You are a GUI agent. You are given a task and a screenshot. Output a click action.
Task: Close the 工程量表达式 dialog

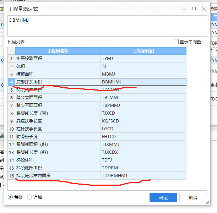click(x=204, y=9)
